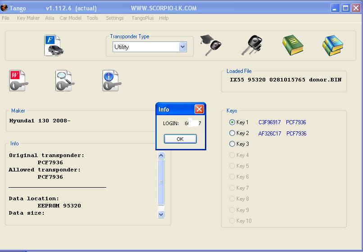Select the Key 1 radio button
This screenshot has height=252, width=363.
coord(232,122)
